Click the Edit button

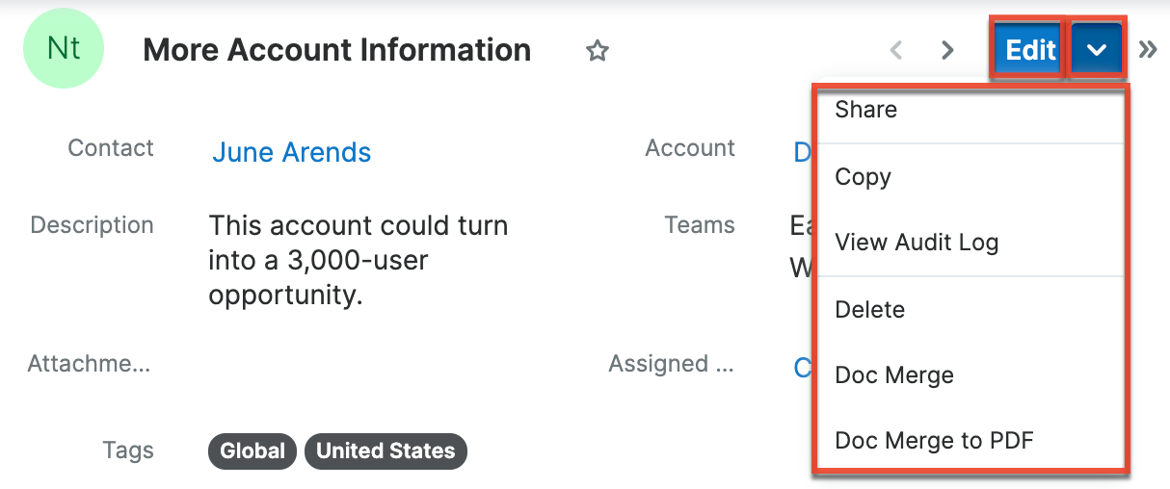[1028, 49]
